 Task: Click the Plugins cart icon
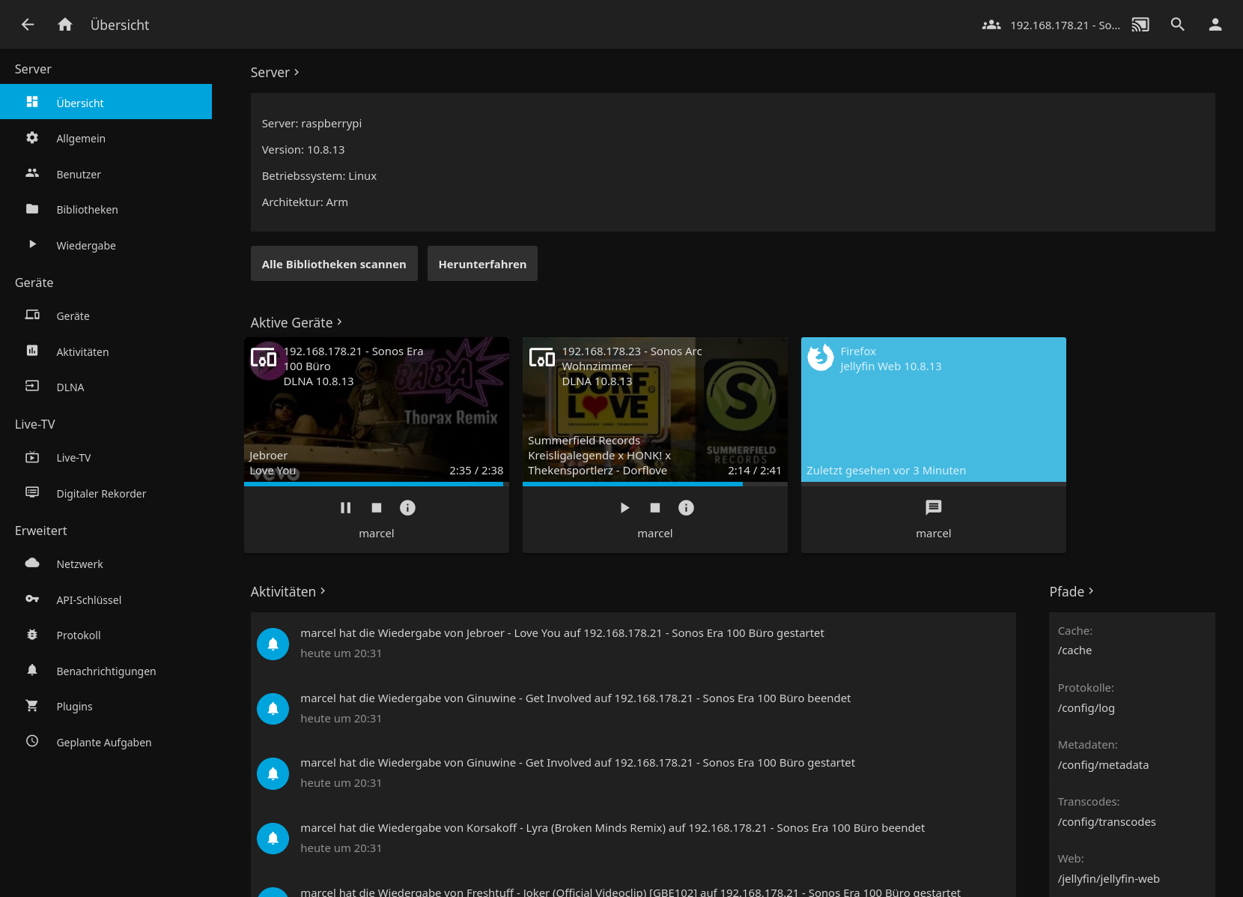coord(32,706)
